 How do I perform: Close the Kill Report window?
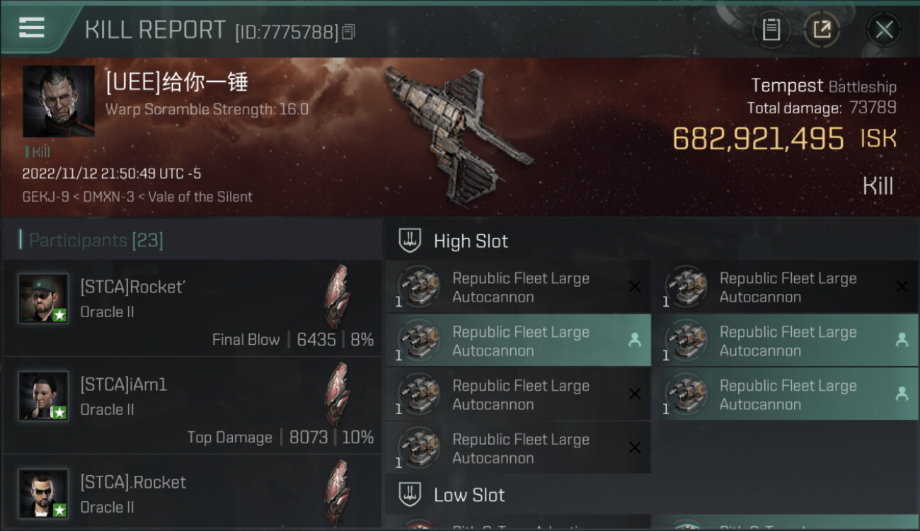click(x=884, y=30)
